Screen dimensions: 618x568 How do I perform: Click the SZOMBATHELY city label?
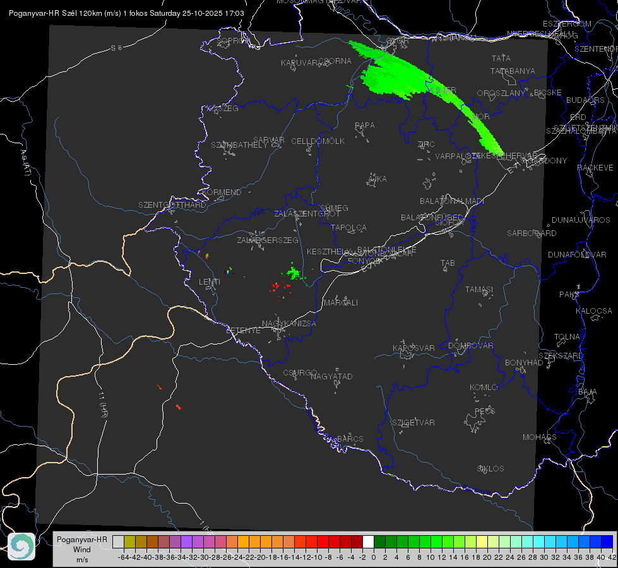point(239,145)
